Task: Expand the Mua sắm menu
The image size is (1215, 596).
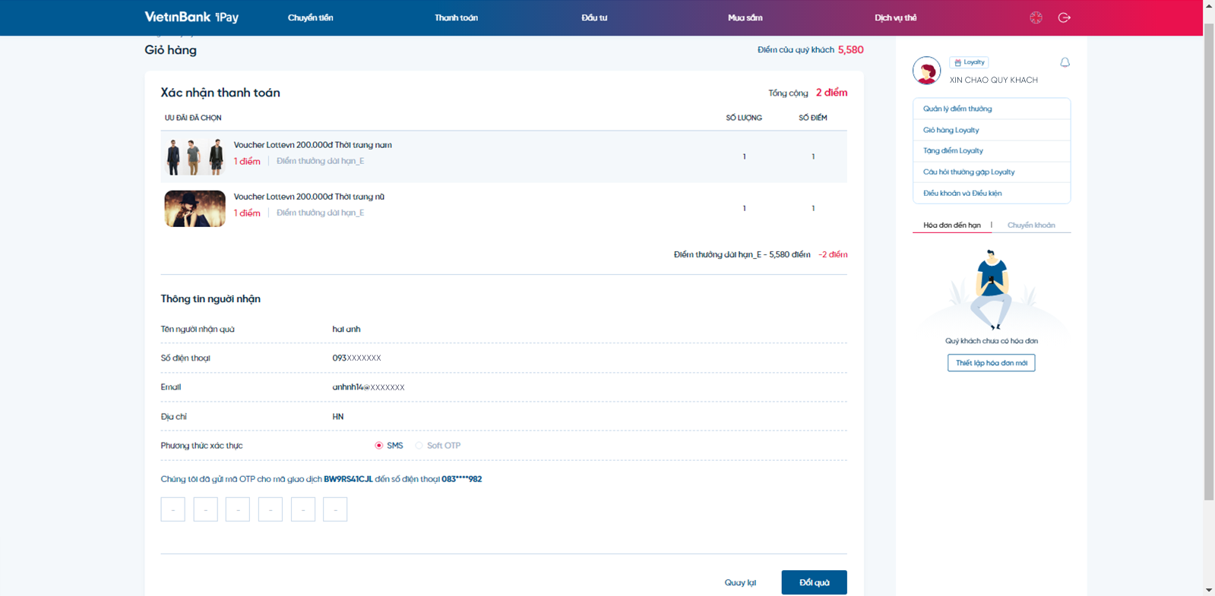Action: pos(745,17)
